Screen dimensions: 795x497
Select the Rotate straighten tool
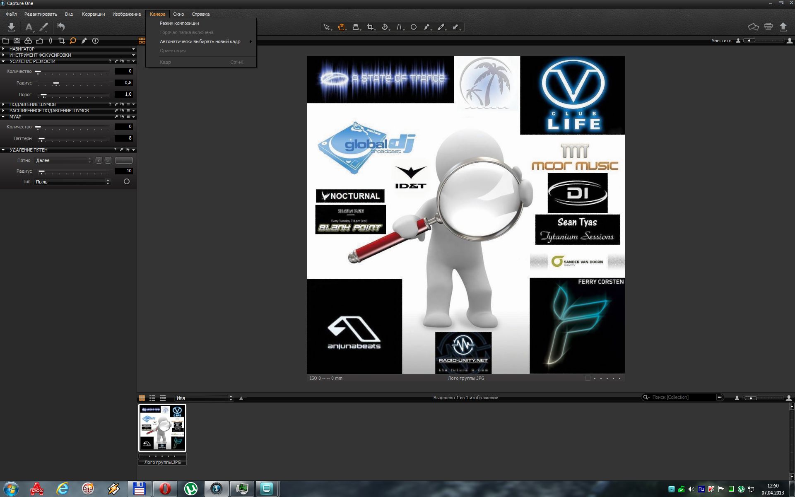[385, 27]
